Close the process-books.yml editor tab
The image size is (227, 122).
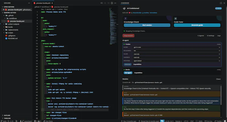[x=52, y=3]
